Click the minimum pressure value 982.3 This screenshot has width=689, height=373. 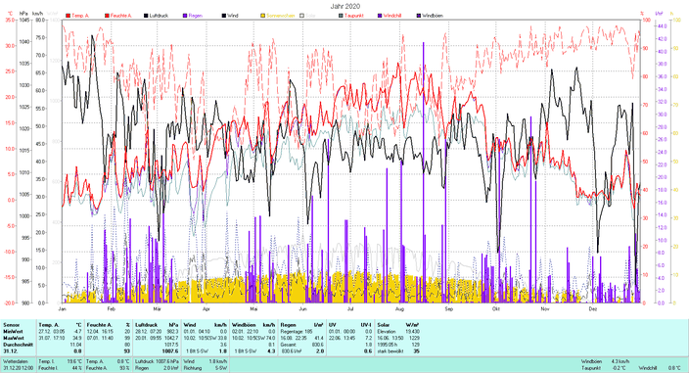pyautogui.click(x=172, y=331)
